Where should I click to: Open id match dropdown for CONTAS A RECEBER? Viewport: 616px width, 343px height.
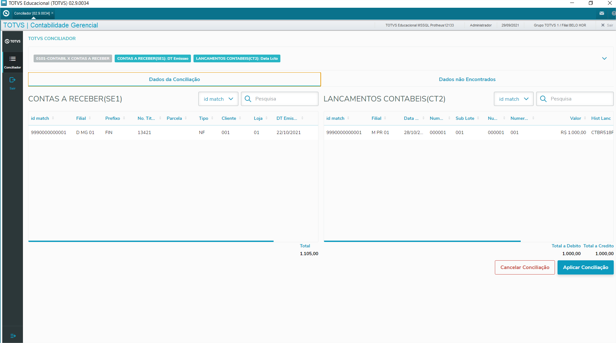click(218, 99)
